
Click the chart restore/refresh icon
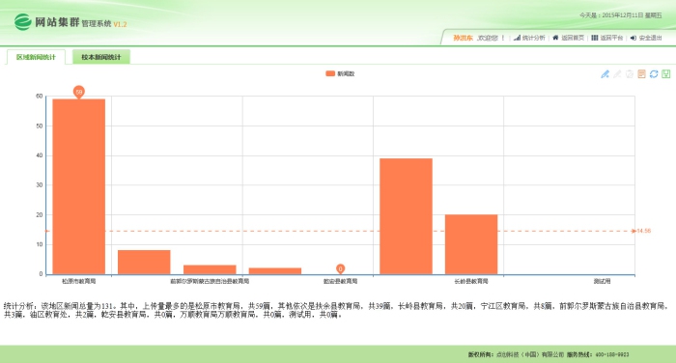coord(654,74)
